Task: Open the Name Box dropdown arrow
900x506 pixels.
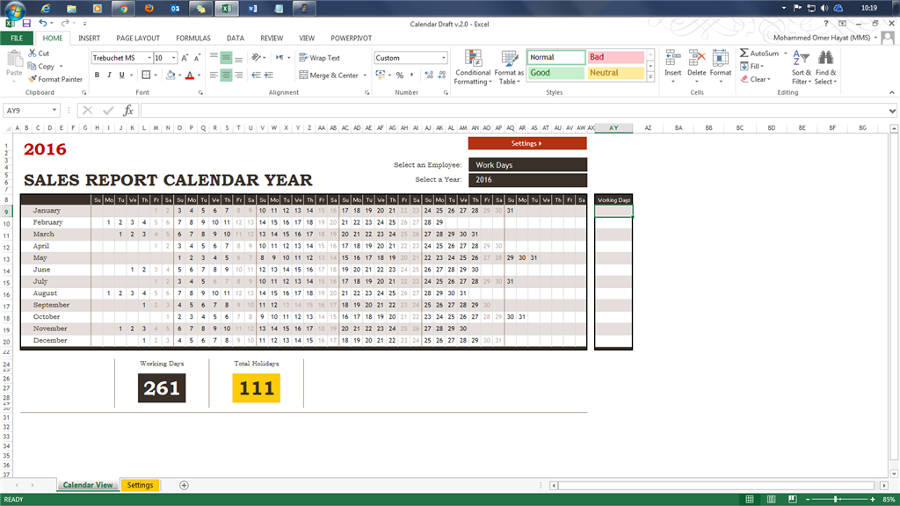Action: point(54,110)
